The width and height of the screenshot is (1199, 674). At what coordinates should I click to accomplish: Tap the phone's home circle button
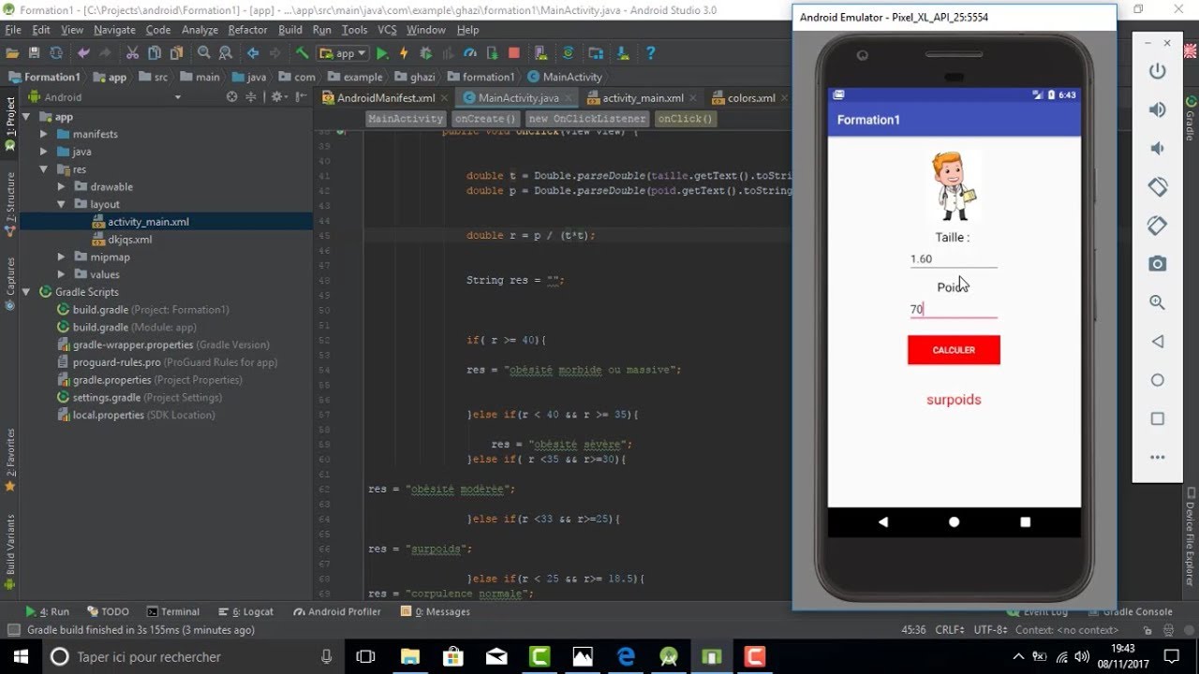954,522
